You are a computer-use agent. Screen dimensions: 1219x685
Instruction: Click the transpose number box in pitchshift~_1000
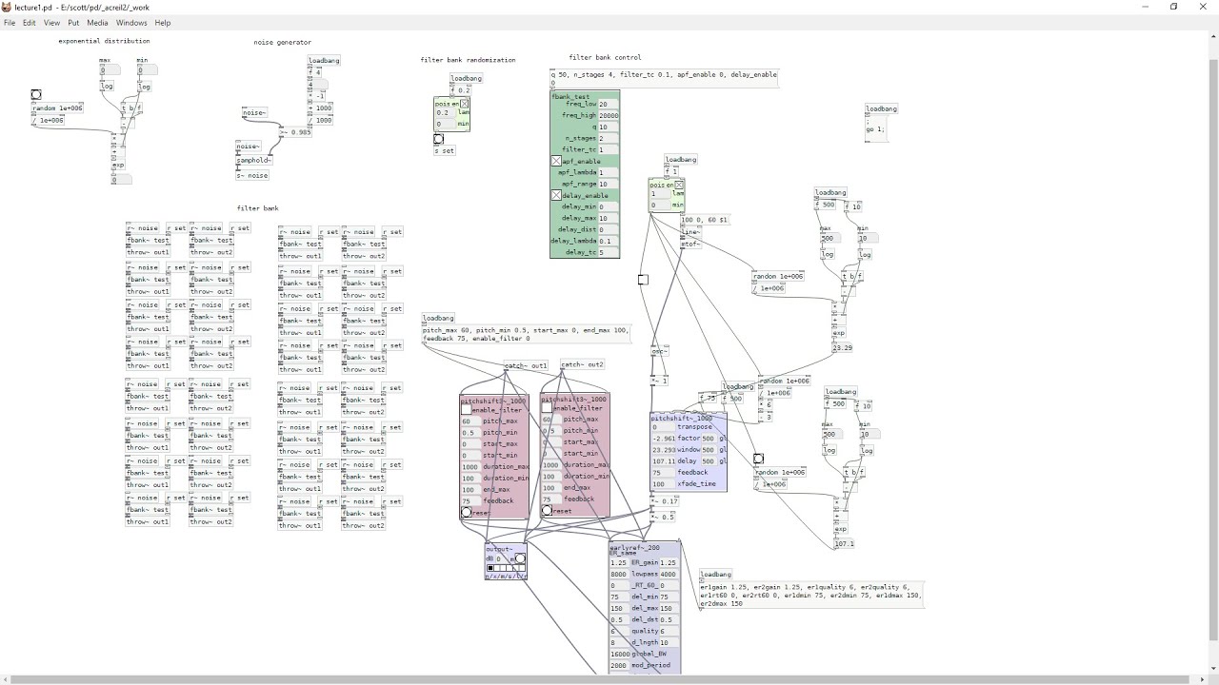coord(663,427)
